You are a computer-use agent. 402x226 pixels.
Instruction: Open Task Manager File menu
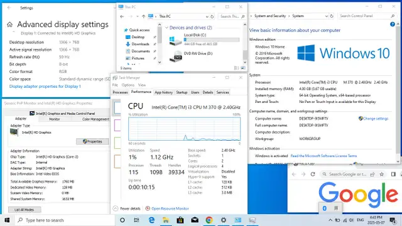[x=115, y=85]
